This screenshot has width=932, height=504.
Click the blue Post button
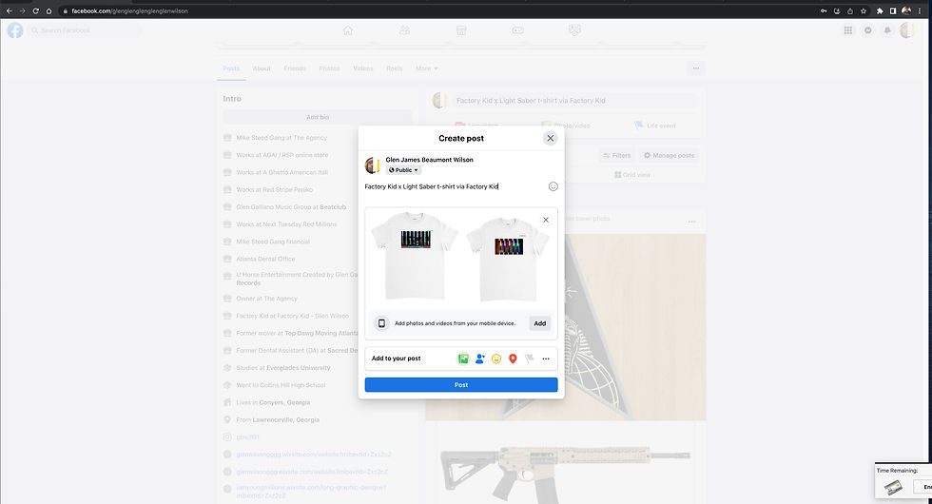click(x=461, y=384)
